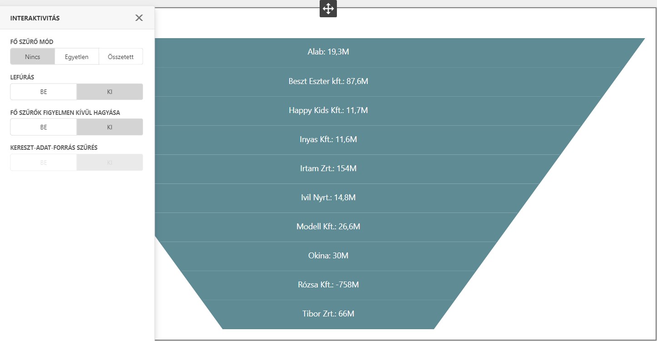
Task: Click the Modell Kft.: 26,6M segment
Action: (328, 227)
